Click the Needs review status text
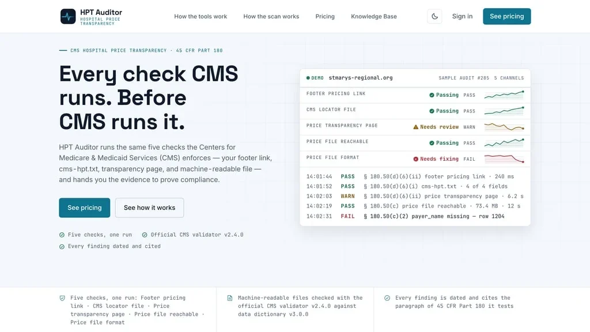590x332 pixels. pyautogui.click(x=440, y=127)
